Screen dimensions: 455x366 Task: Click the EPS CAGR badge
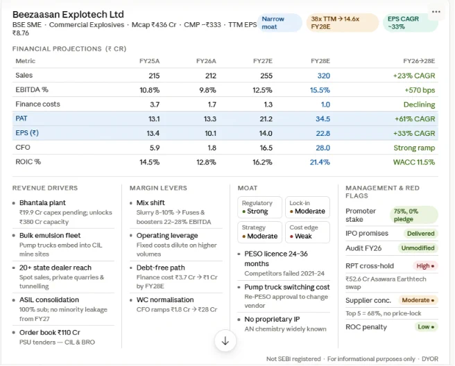pyautogui.click(x=411, y=23)
